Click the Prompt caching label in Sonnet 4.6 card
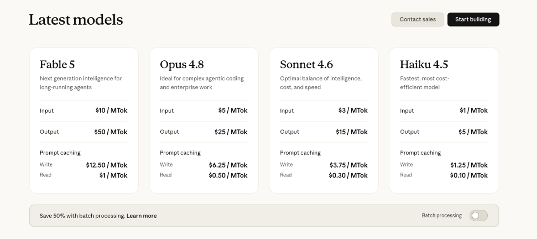This screenshot has width=537, height=239. click(300, 153)
